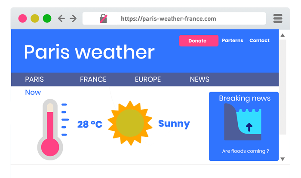Image resolution: width=301 pixels, height=178 pixels.
Task: Click the "28 °C" temperature reading
Action: [89, 124]
